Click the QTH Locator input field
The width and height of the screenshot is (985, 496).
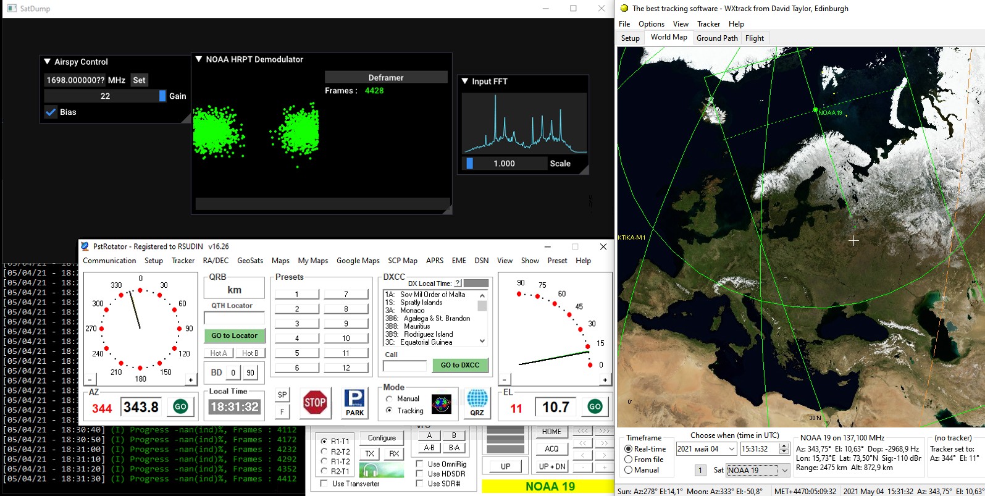coord(234,318)
